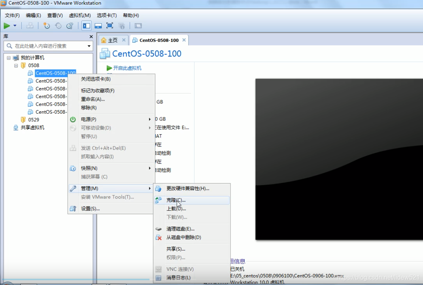This screenshot has width=423, height=285.
Task: Click the clone icon beside 克隆(C)...
Action: click(159, 200)
